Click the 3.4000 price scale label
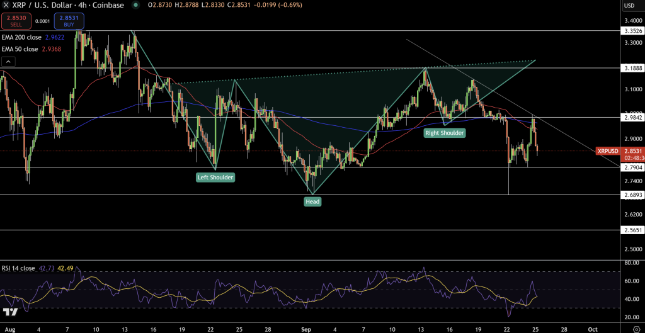Viewport: 645px width, 333px height. (x=633, y=21)
